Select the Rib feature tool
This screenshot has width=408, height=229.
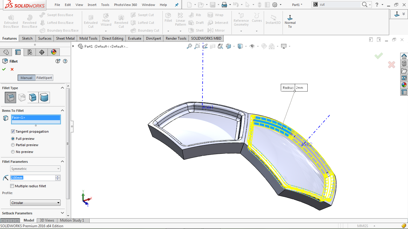coord(196,15)
